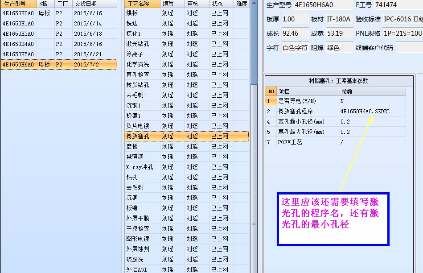Select the 化学清洗 process row

click(x=187, y=65)
